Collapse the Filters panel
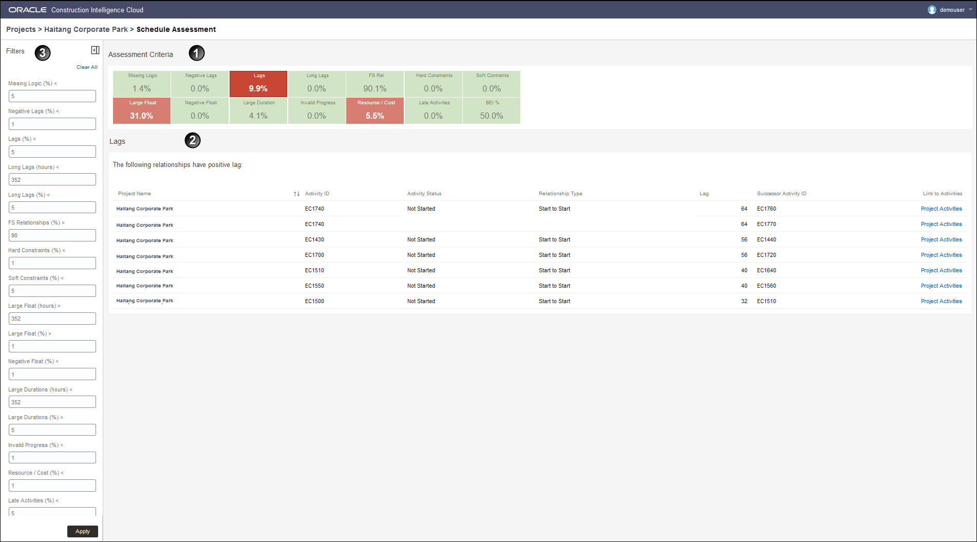 coord(95,50)
